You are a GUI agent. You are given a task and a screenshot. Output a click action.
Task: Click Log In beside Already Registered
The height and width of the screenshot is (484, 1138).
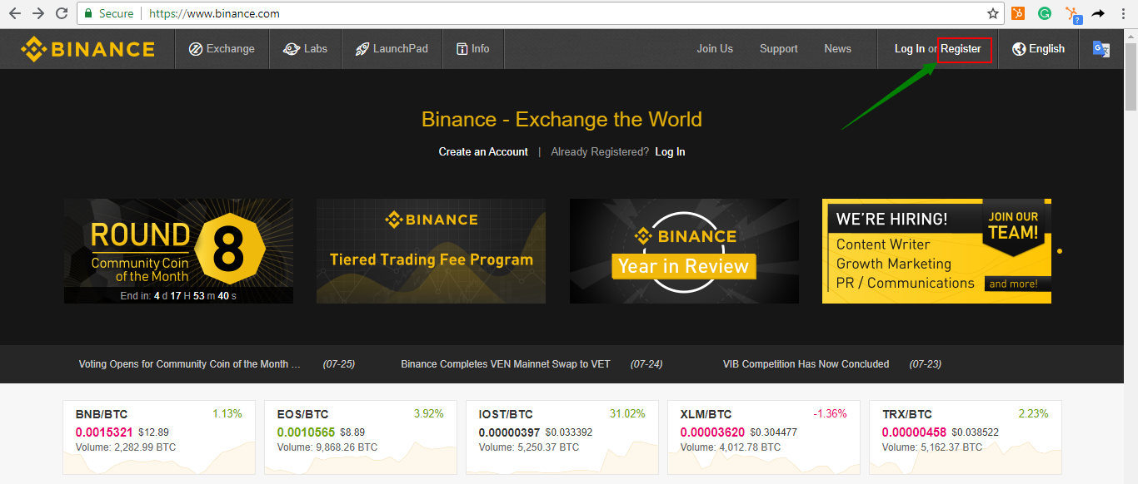(x=670, y=152)
